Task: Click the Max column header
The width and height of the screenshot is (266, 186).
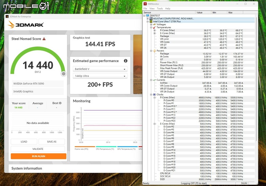Action: pyautogui.click(x=235, y=13)
